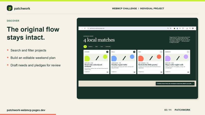This screenshot has width=205, height=115.
Task: Open the 'Restock the little pantry' card title
Action: point(148,65)
